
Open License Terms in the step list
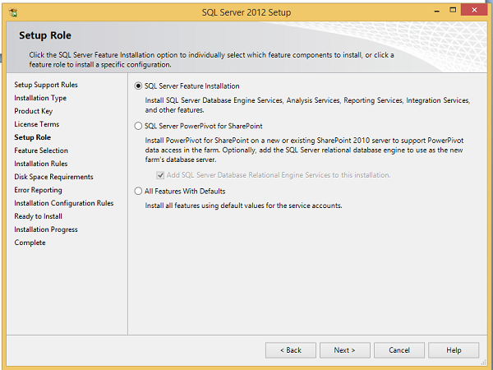click(36, 124)
